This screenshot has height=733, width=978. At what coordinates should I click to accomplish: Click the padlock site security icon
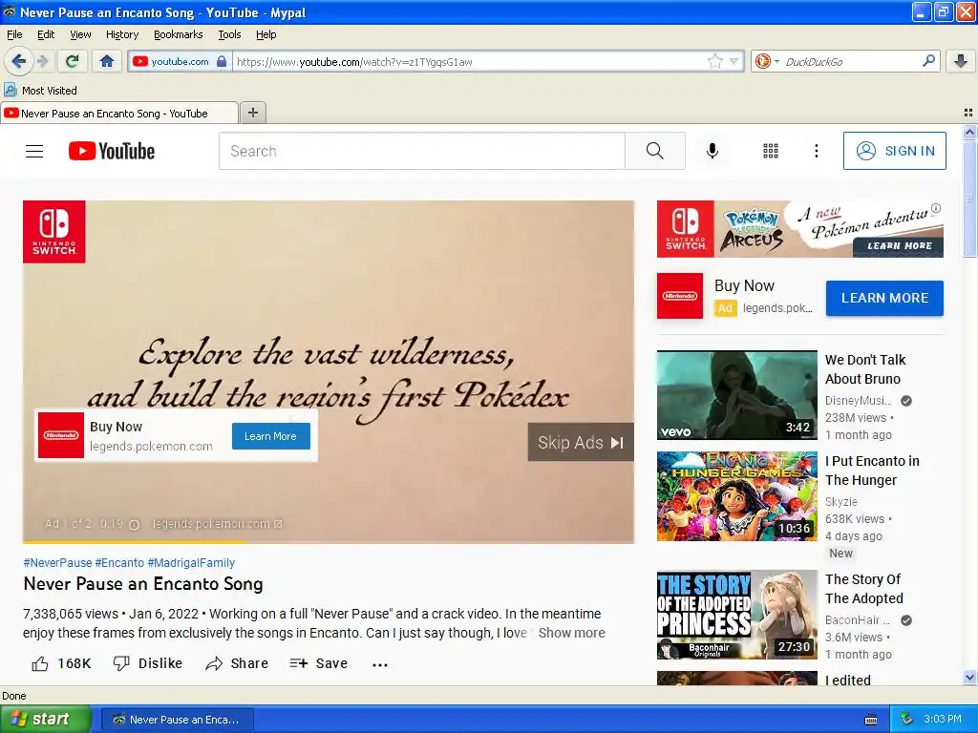point(222,61)
